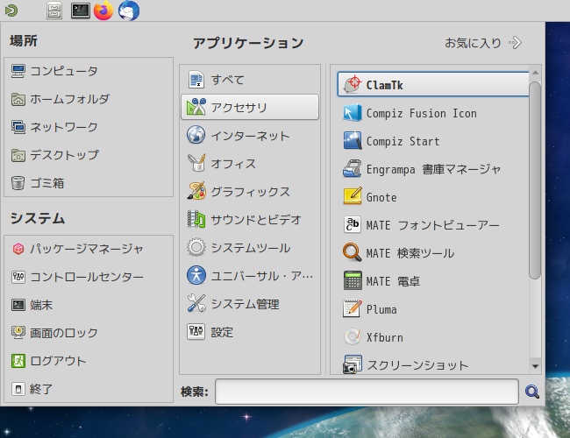This screenshot has height=438, width=570.
Task: Click the search magnifier icon
Action: [532, 392]
